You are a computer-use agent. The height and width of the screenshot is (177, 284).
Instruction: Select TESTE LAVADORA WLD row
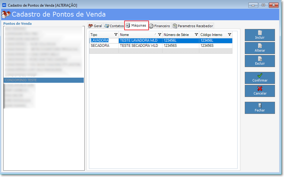coord(139,40)
